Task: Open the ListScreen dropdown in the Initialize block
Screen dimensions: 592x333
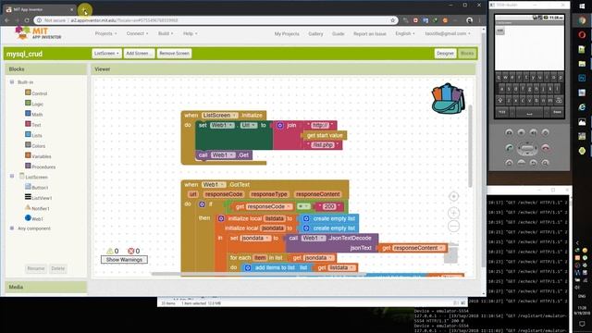Action: (220, 115)
